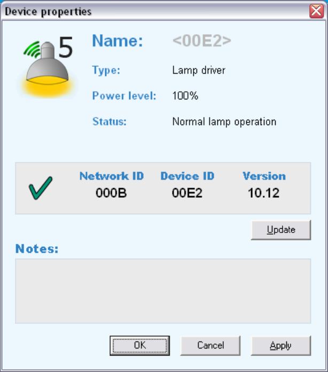Viewport: 328px width, 372px height.
Task: Click the 'Network ID' heading
Action: coord(112,176)
